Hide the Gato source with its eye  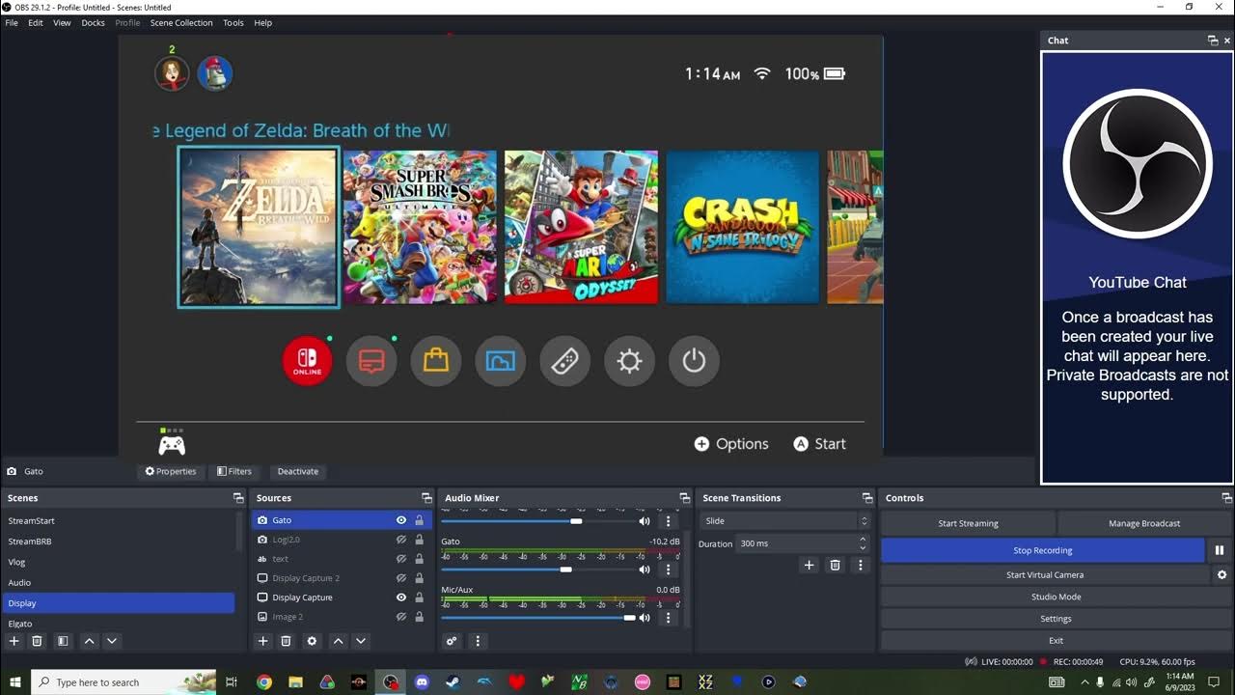click(x=401, y=520)
